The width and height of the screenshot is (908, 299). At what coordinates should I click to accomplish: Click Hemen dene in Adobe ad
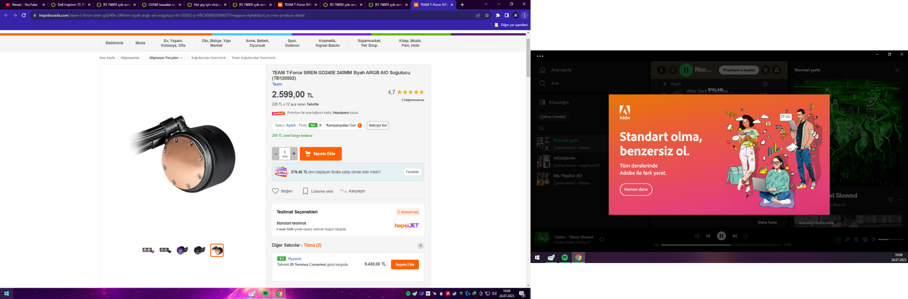coord(636,189)
